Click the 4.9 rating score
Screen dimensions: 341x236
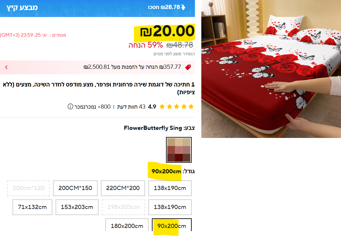coord(152,107)
